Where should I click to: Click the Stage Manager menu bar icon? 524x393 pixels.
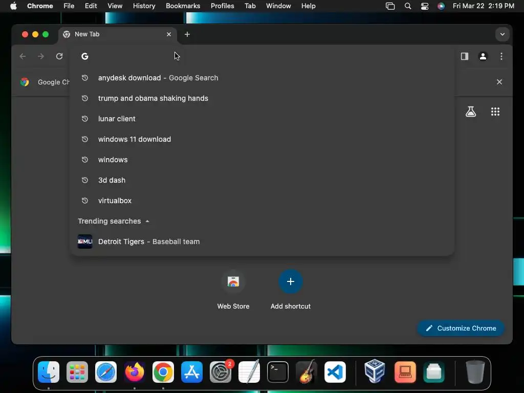click(390, 6)
